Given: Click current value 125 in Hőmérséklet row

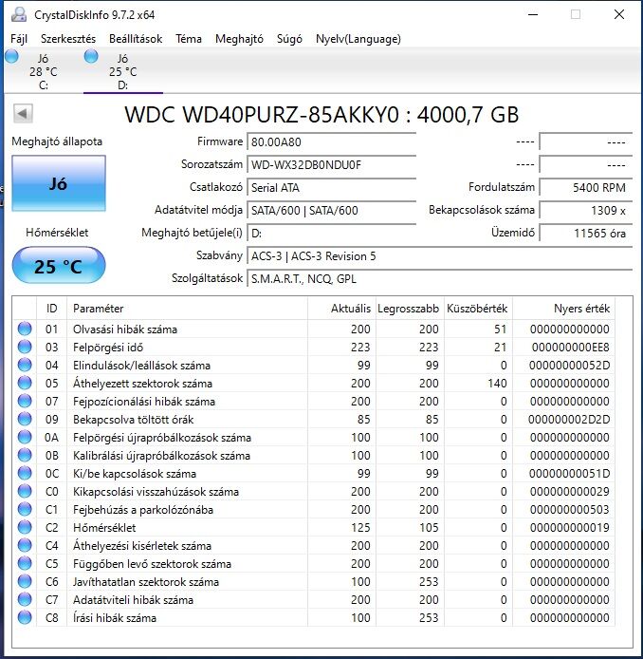Looking at the screenshot, I should click(360, 528).
